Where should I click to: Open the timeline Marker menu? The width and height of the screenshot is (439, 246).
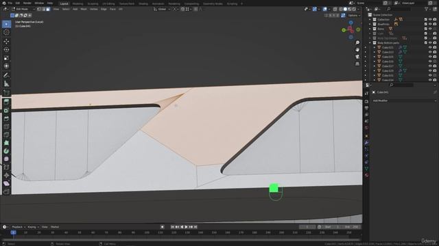point(55,227)
